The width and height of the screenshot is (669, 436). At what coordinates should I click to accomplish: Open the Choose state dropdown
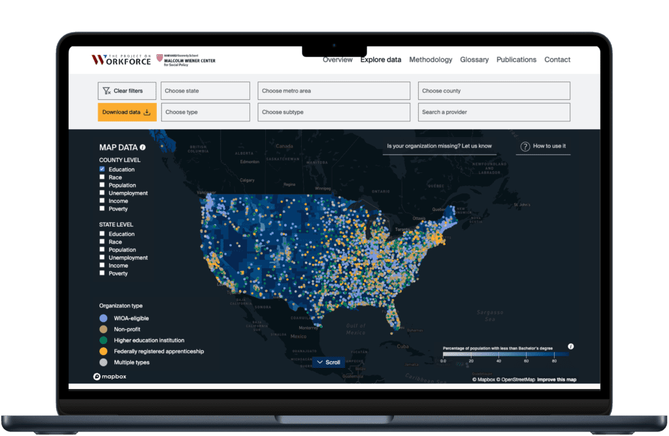click(205, 91)
